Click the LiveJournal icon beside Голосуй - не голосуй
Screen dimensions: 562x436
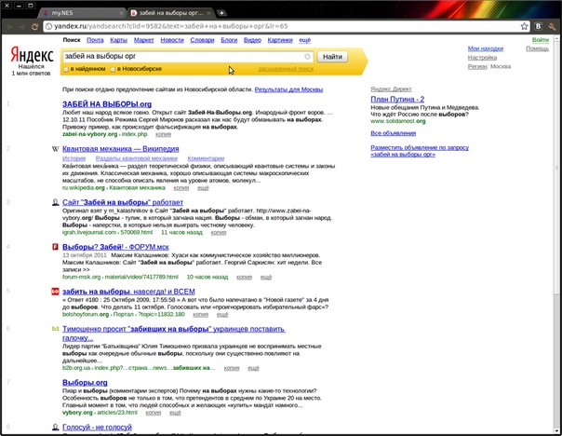[x=55, y=428]
